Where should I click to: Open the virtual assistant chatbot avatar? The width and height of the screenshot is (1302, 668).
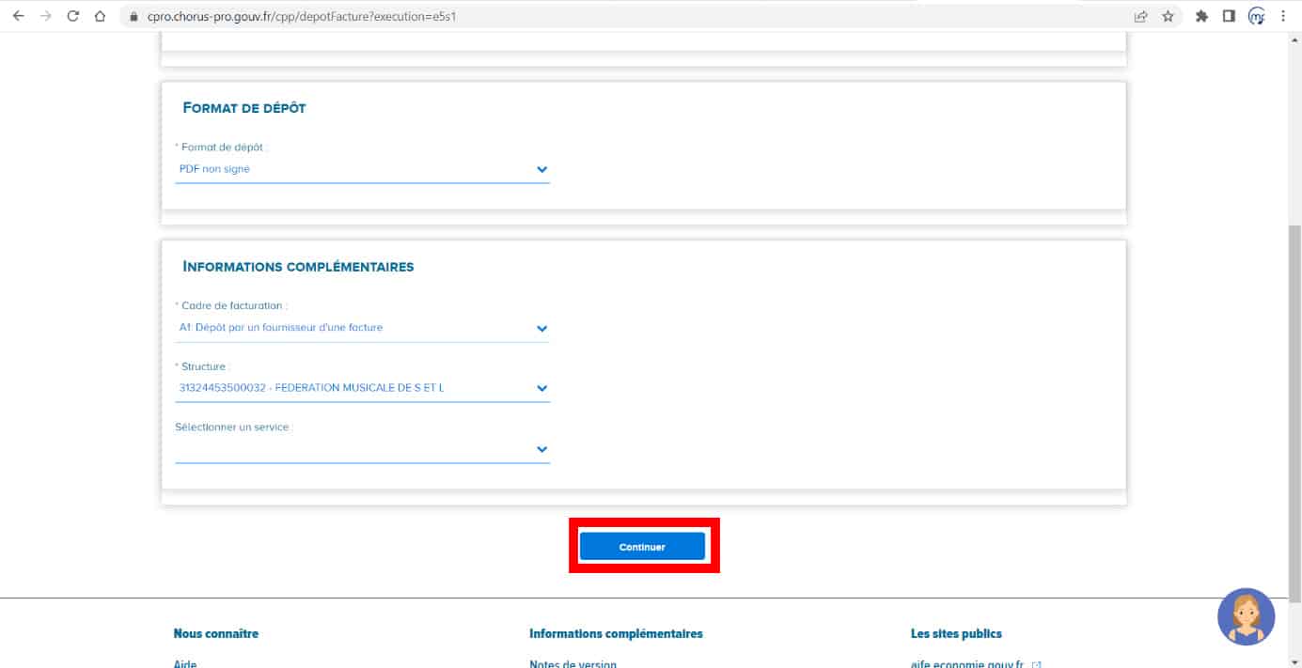click(1246, 616)
